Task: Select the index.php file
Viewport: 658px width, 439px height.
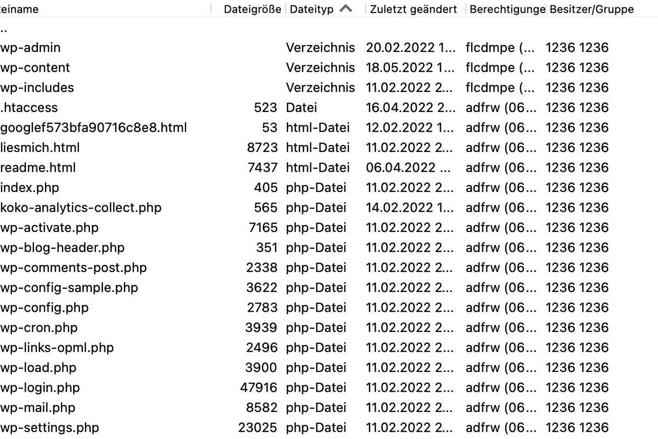Action: pyautogui.click(x=30, y=188)
